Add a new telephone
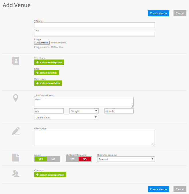 pyautogui.click(x=49, y=62)
